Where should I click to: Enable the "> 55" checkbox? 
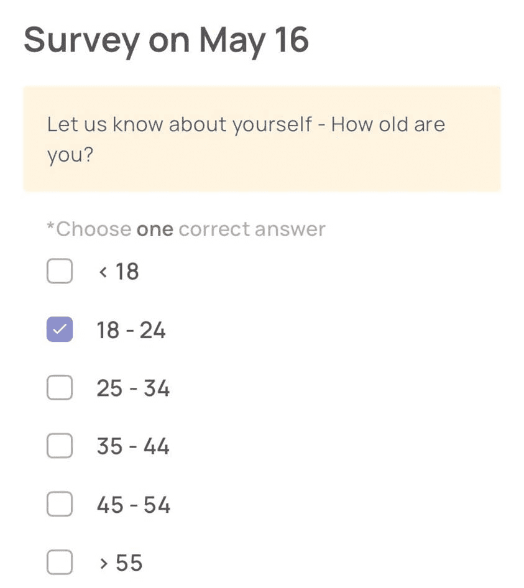(x=60, y=563)
